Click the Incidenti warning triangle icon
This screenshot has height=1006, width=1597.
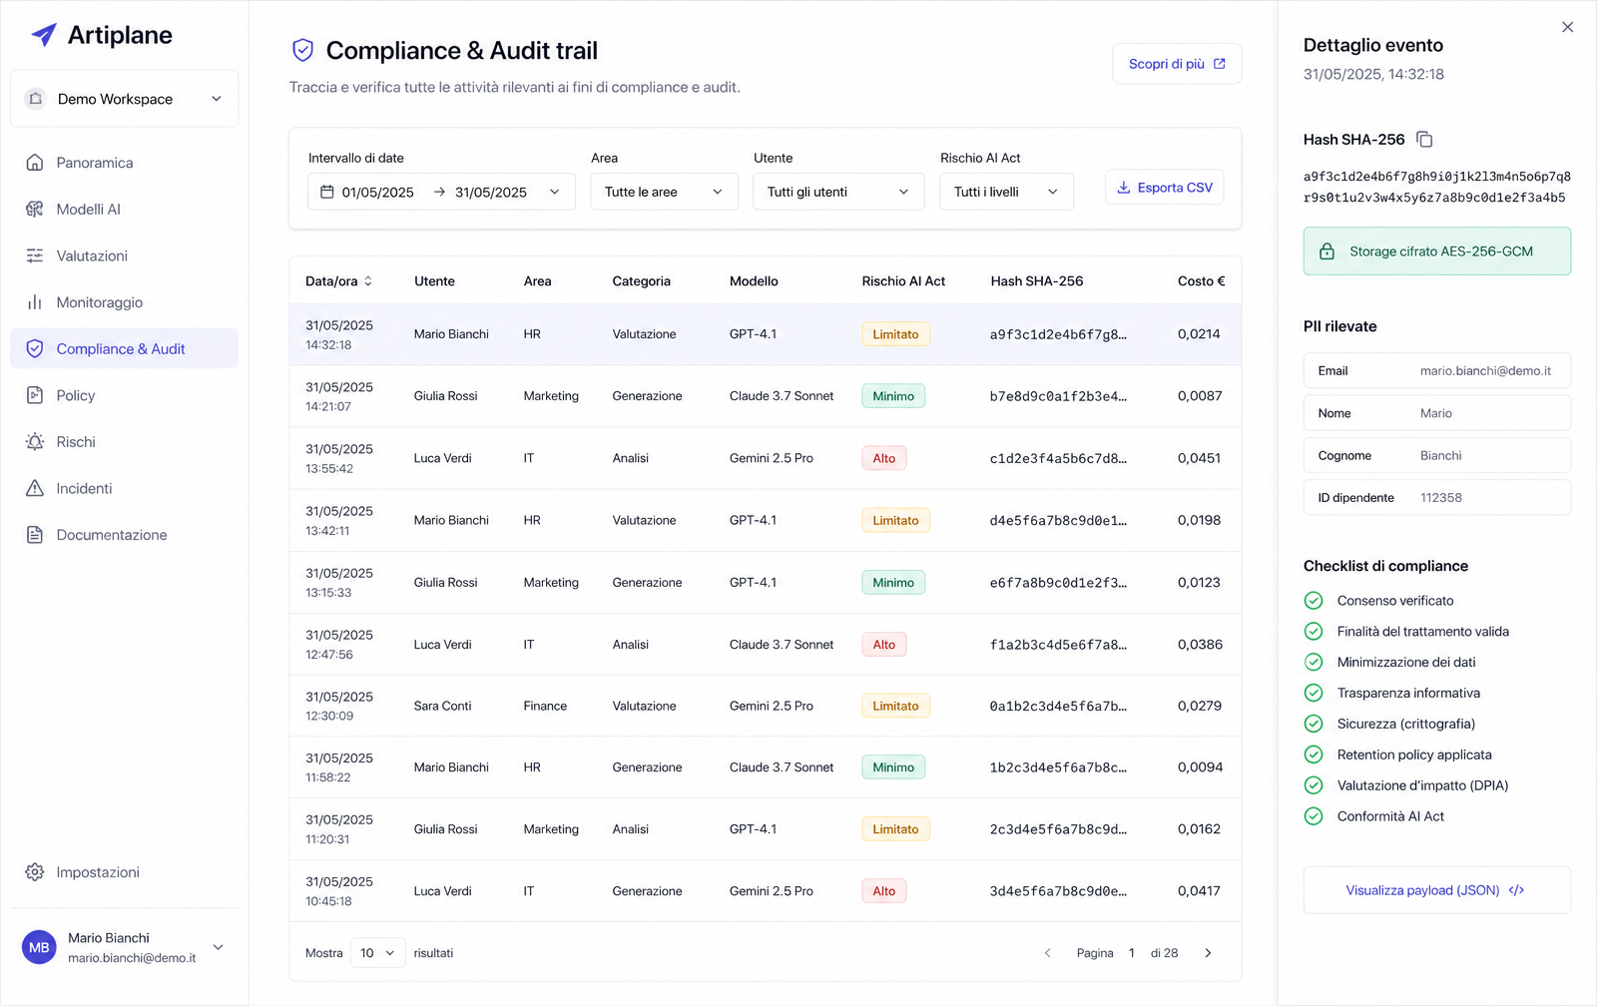pos(35,488)
